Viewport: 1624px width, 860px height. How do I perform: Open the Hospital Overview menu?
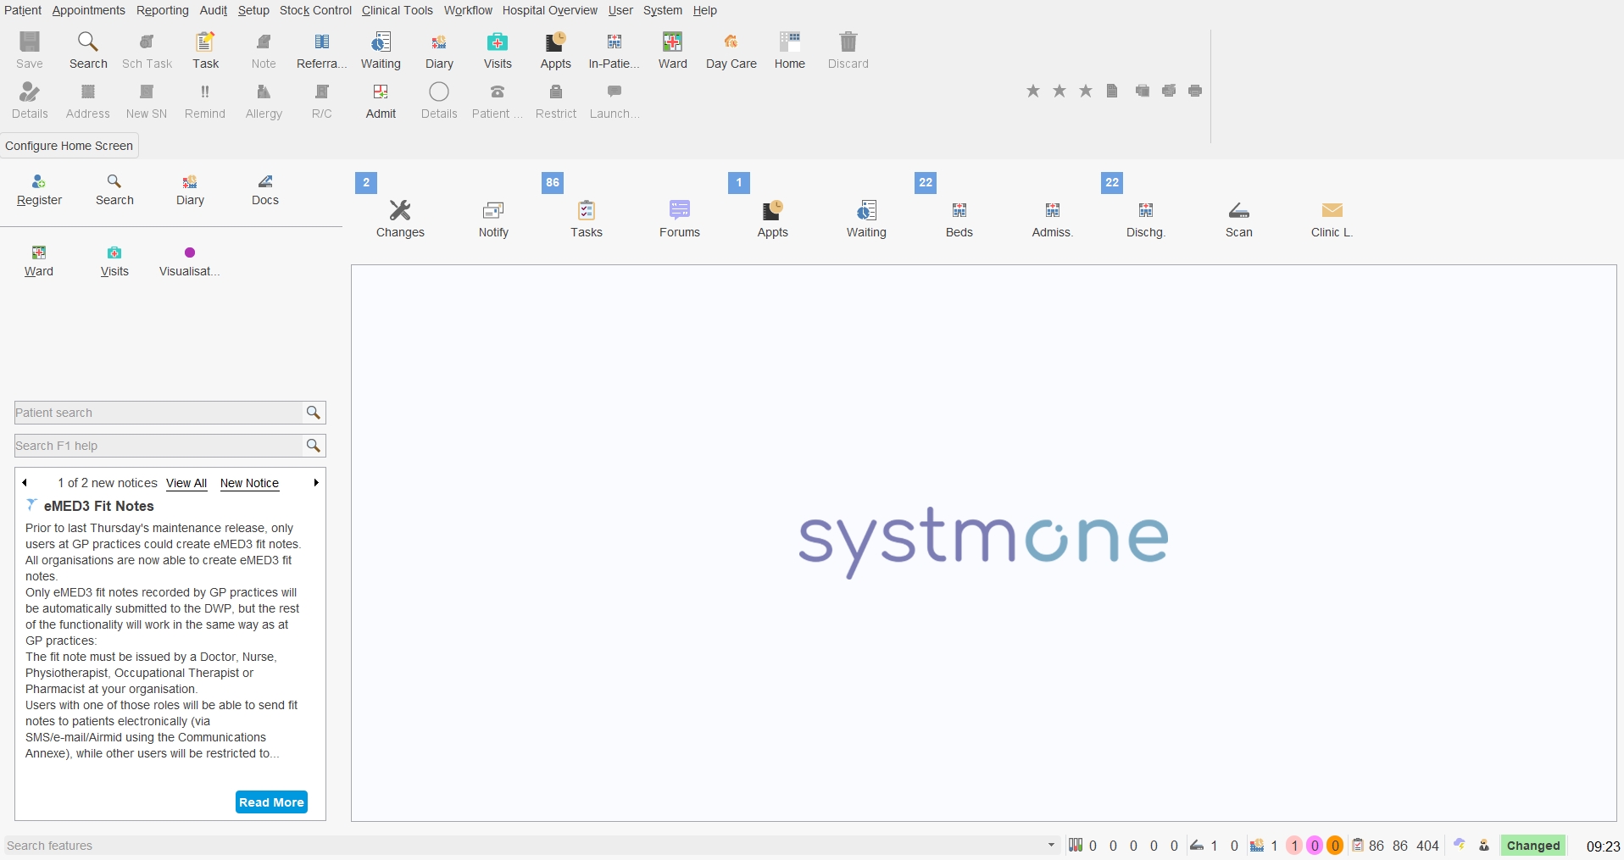point(549,10)
